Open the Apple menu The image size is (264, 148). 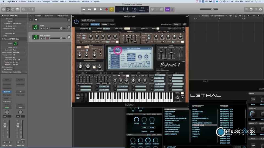click(x=3, y=1)
